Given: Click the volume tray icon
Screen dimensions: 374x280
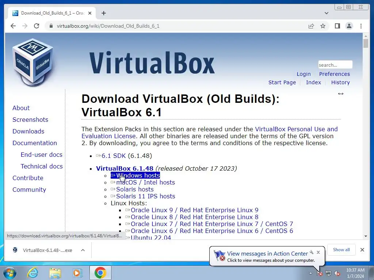Looking at the screenshot, I should [337, 273].
